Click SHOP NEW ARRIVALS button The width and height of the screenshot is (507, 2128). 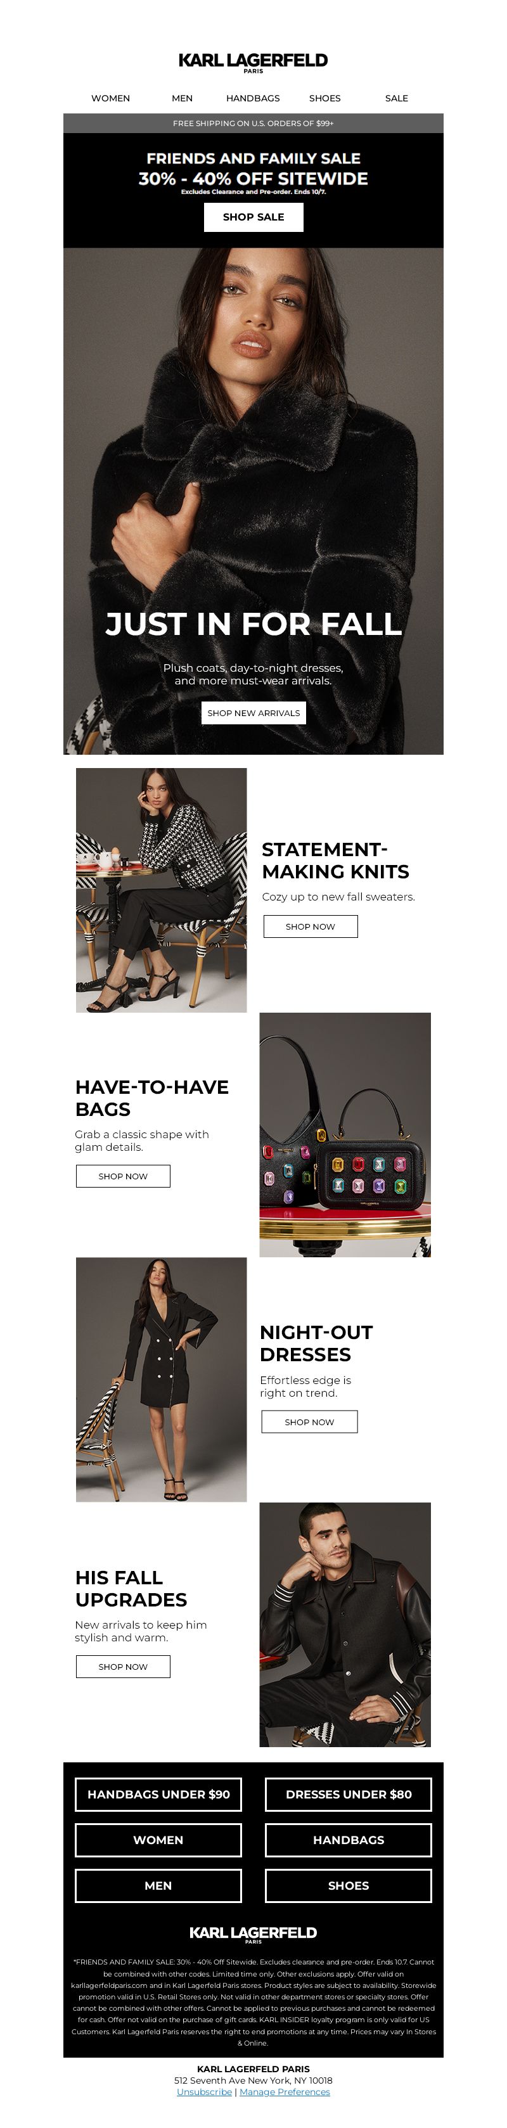[x=253, y=713]
